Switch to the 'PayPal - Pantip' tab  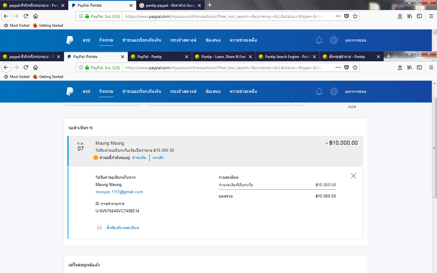[x=160, y=57]
